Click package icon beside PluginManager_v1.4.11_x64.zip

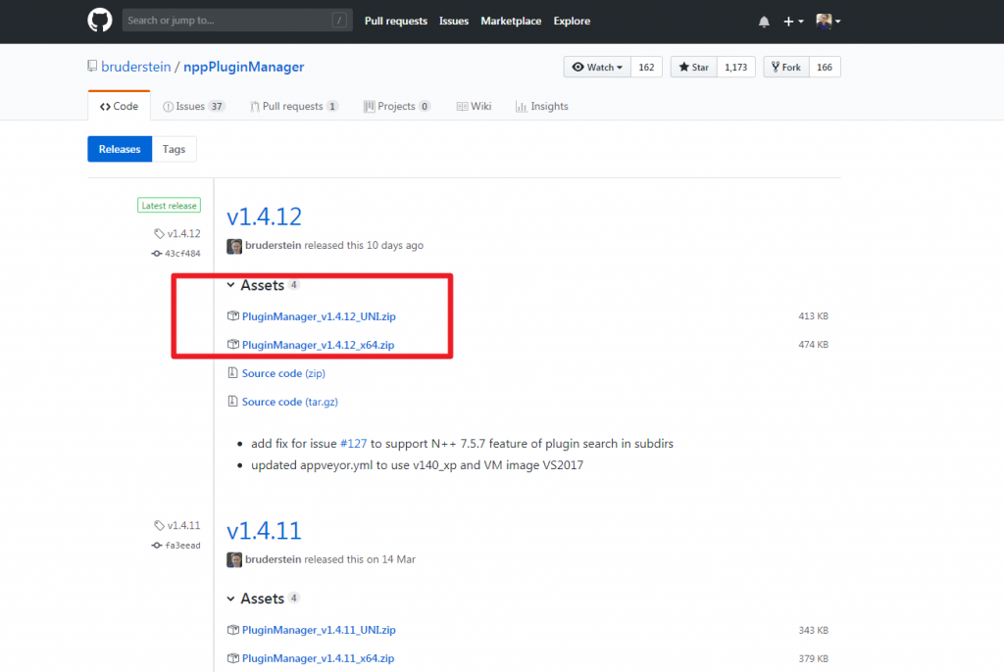click(x=233, y=658)
